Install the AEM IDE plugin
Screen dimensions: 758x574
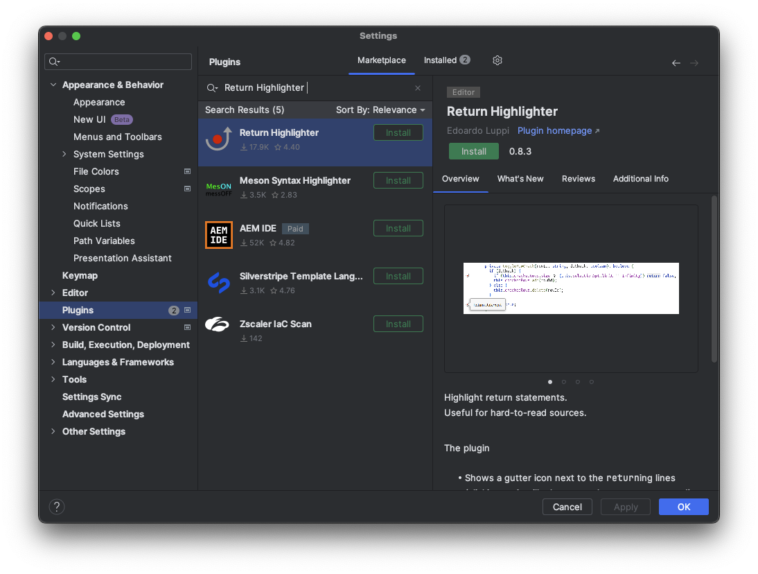tap(398, 228)
